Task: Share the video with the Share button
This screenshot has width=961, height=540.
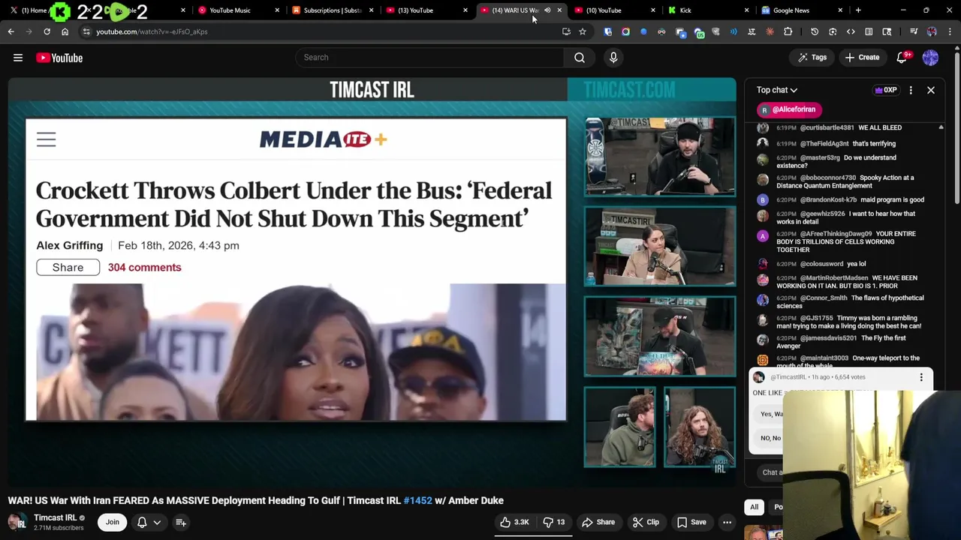Action: [598, 522]
